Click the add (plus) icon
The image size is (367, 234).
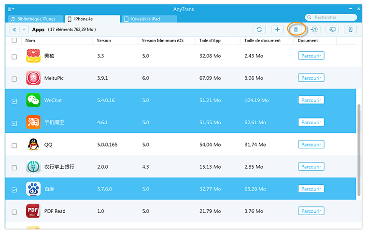(x=277, y=29)
